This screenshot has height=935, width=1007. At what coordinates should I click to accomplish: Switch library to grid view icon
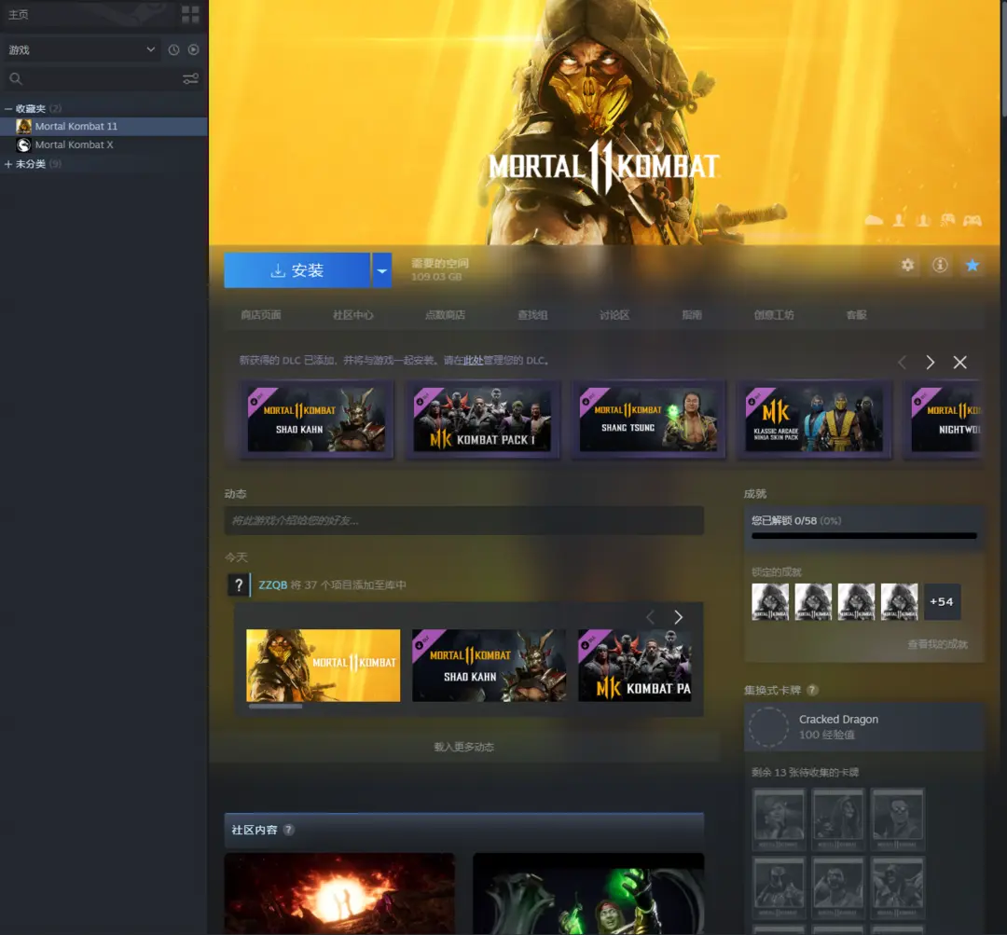click(x=190, y=14)
